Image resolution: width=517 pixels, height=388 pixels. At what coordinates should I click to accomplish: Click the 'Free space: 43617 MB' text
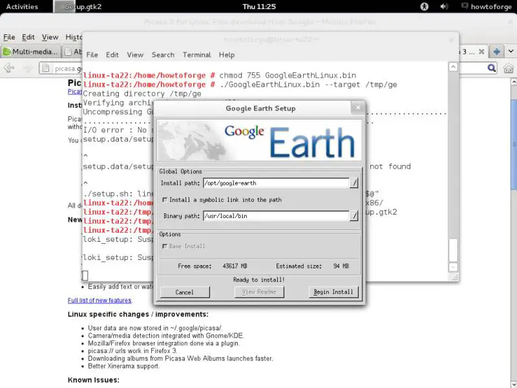click(213, 266)
